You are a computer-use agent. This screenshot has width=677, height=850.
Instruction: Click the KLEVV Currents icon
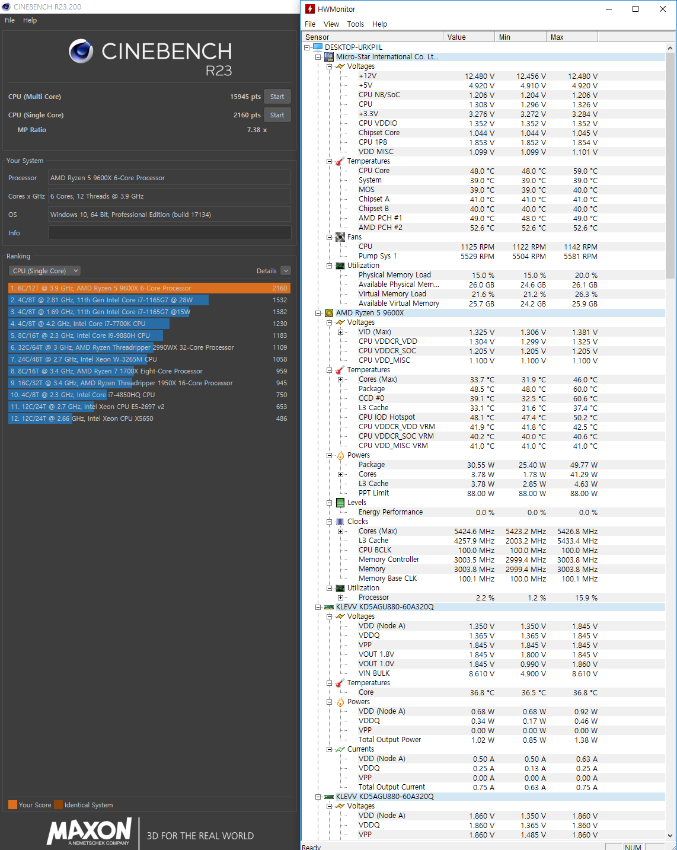(x=340, y=749)
